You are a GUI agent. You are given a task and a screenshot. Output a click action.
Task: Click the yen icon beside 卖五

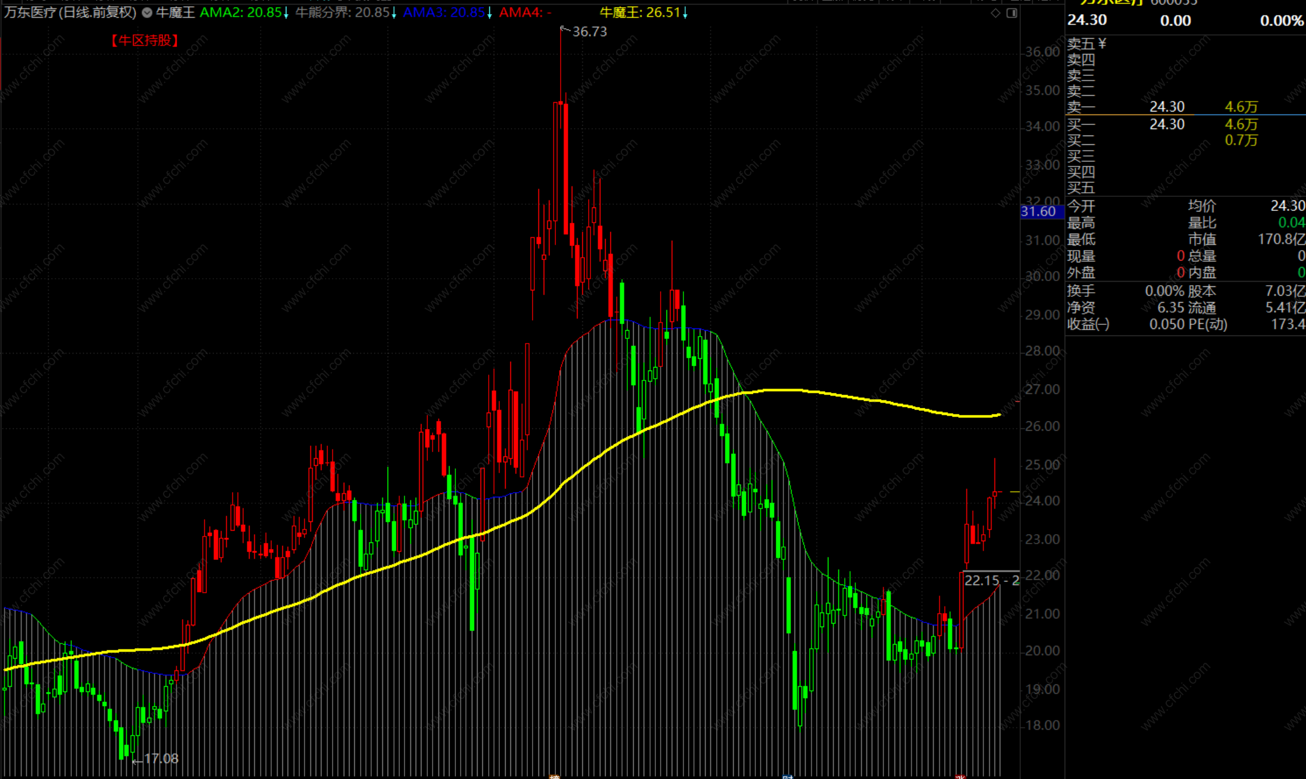point(1102,44)
